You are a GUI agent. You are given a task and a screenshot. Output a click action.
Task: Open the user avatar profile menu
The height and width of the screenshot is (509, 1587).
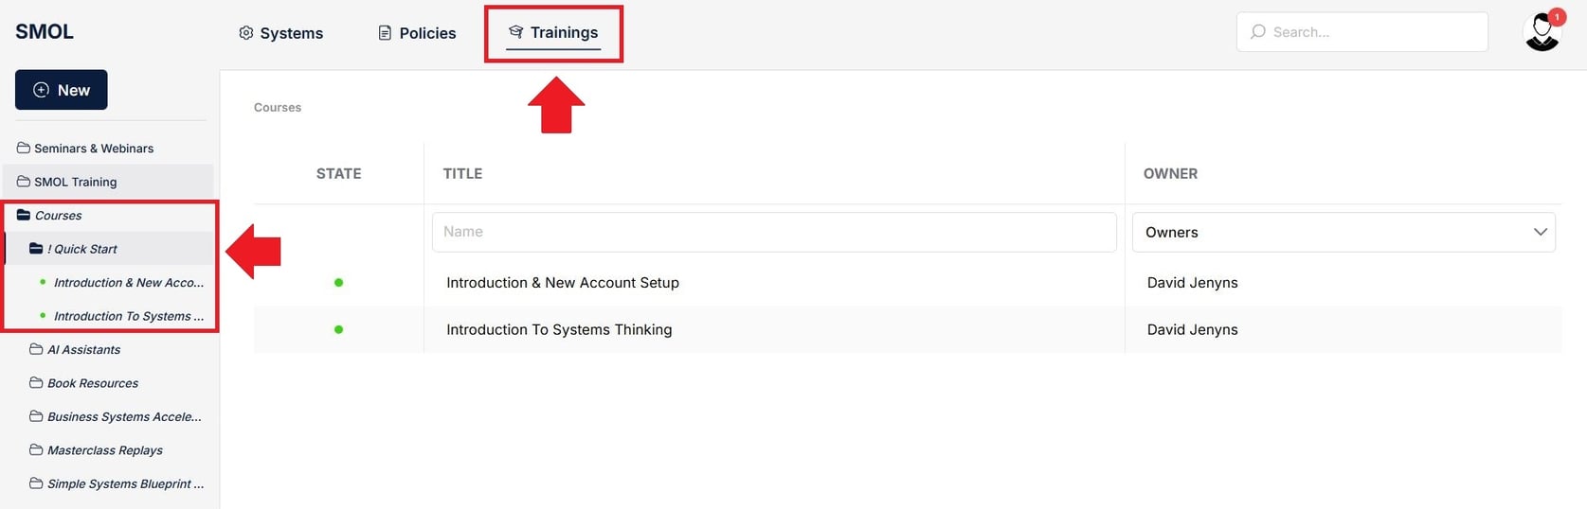pyautogui.click(x=1542, y=32)
